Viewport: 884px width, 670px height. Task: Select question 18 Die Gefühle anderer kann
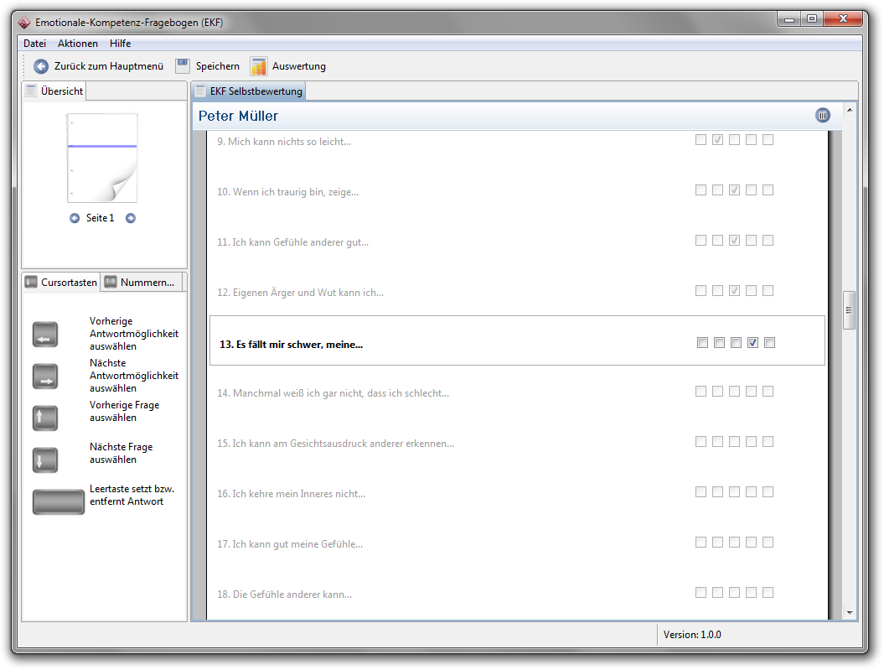tap(284, 595)
